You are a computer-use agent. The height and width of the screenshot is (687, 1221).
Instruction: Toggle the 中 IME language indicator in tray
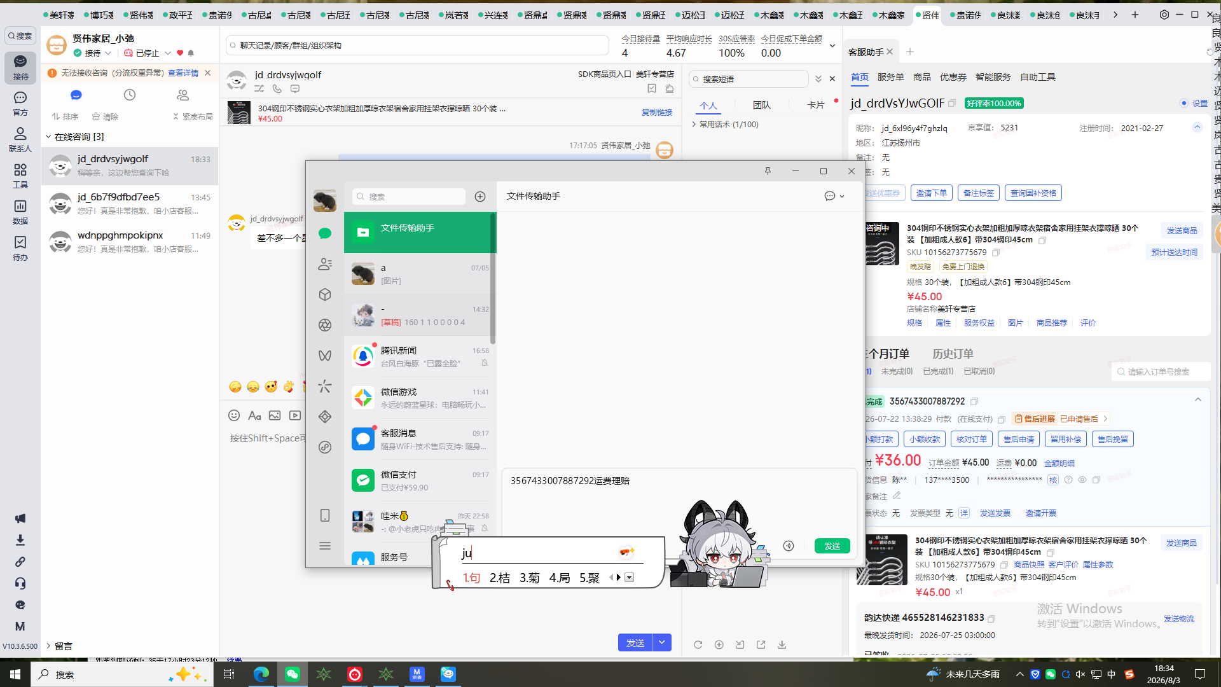click(x=1112, y=674)
